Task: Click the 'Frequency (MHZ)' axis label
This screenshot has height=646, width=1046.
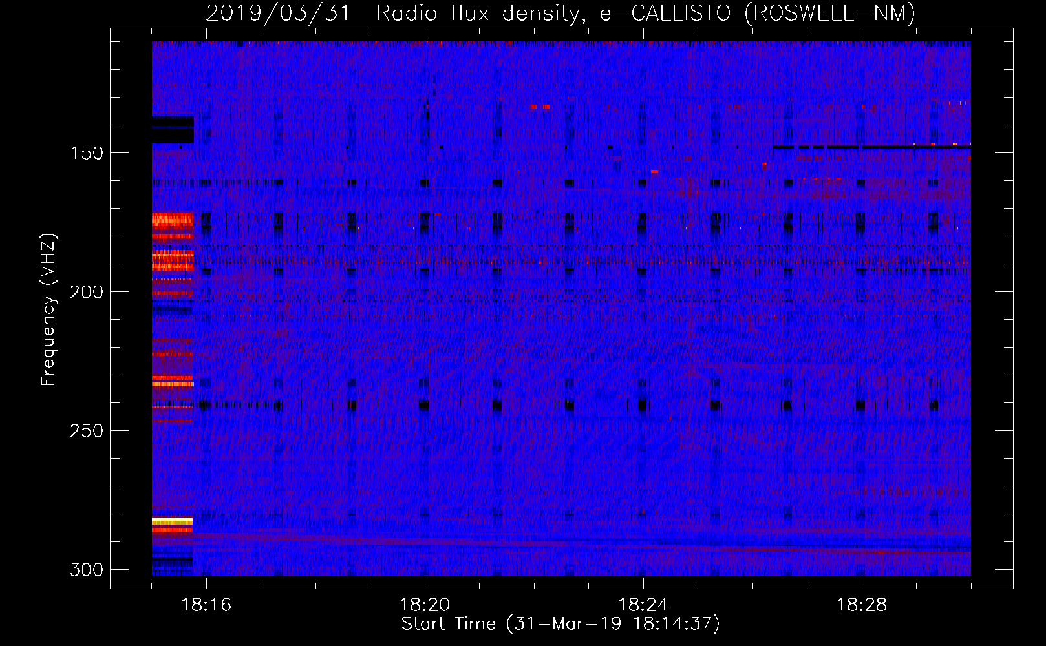Action: [x=48, y=309]
